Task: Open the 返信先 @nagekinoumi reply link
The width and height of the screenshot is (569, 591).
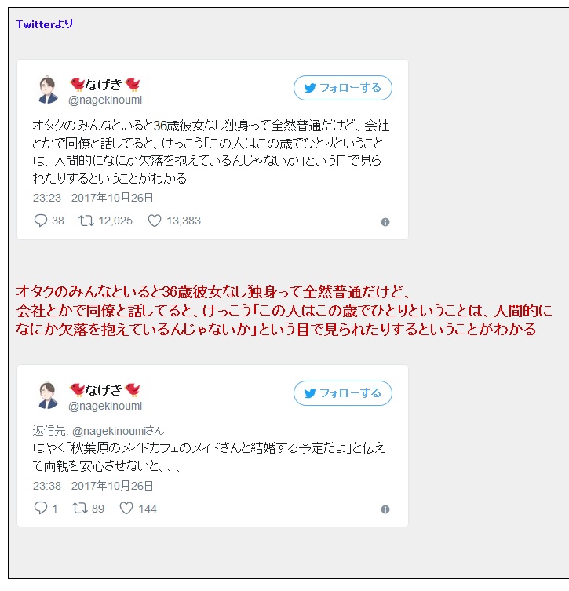Action: coord(118,431)
